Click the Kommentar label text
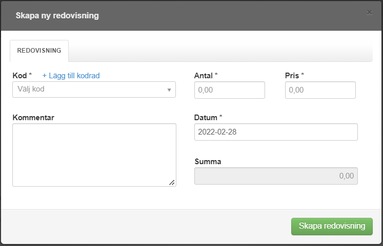Image resolution: width=383 pixels, height=246 pixels. 33,118
